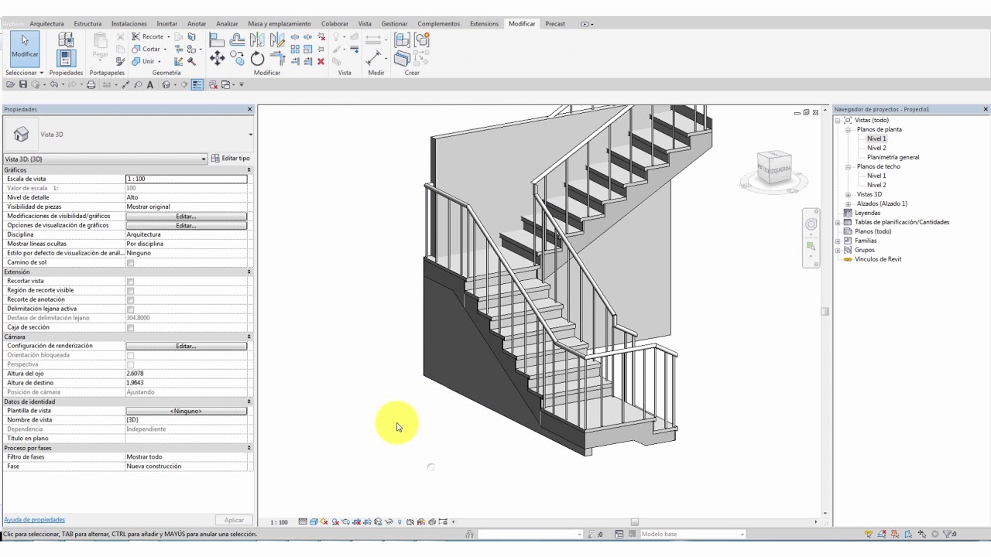This screenshot has height=557, width=991.
Task: Expand the Vistas 3D tree node
Action: [x=849, y=195]
